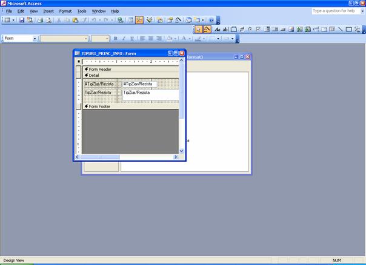Select the Check Box control tool
The image size is (366, 265).
tap(258, 29)
